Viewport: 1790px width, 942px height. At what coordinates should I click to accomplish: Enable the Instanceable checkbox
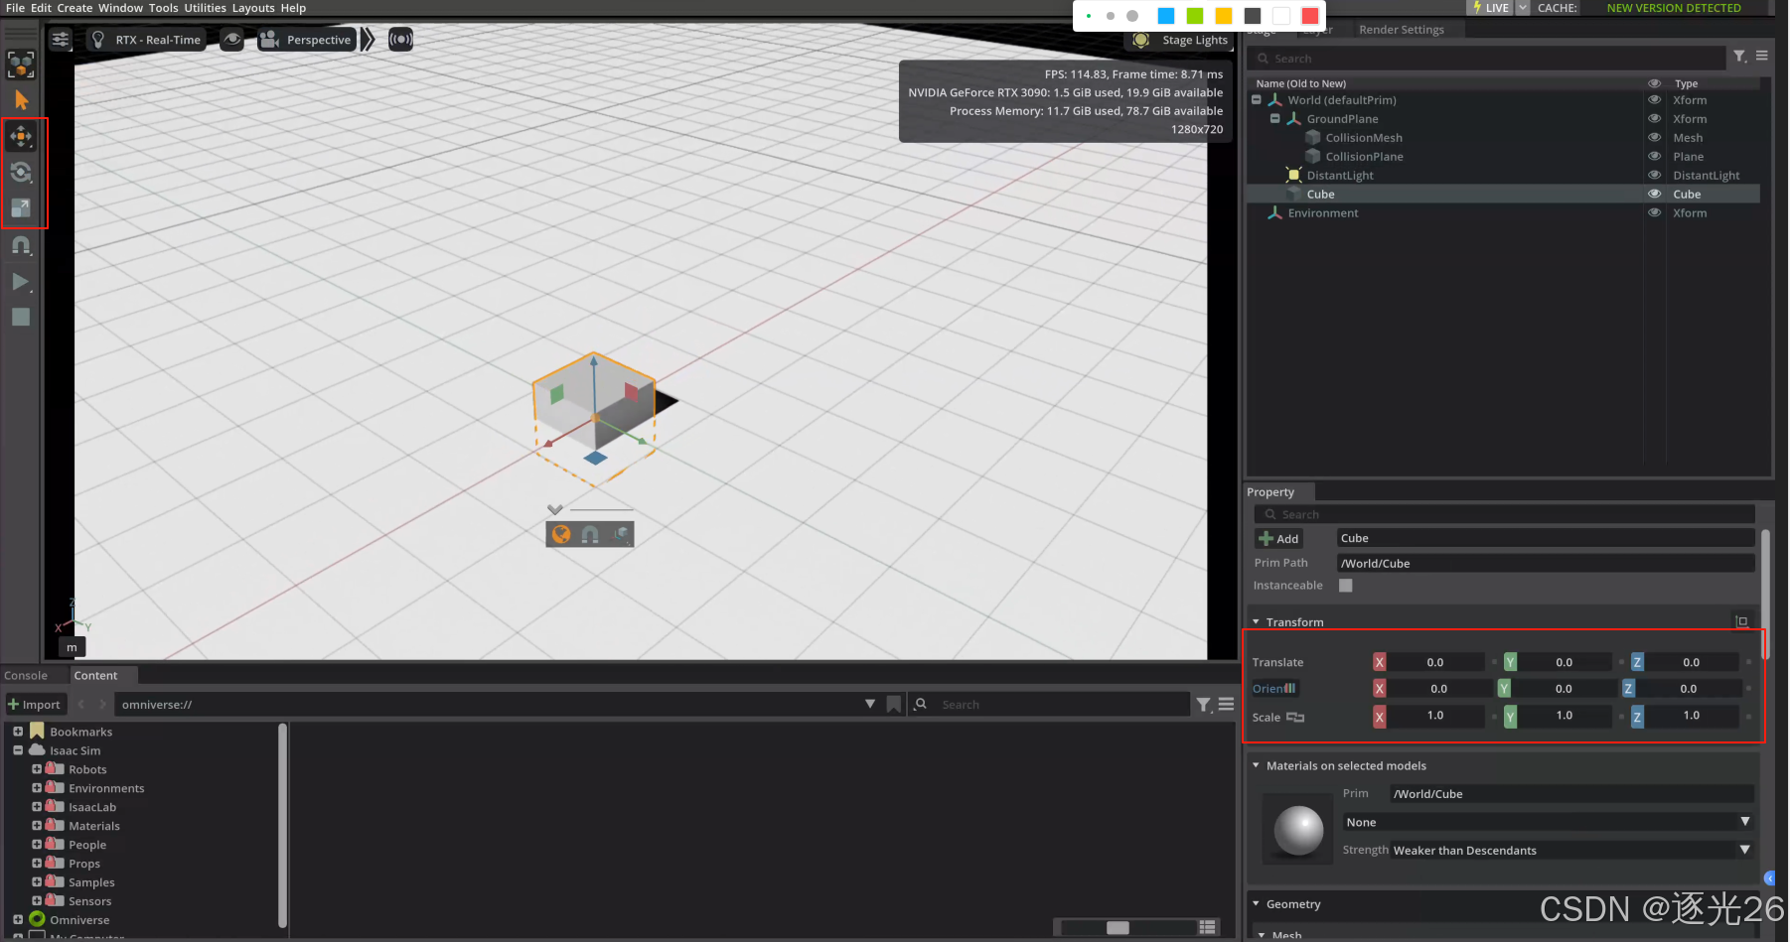coord(1346,586)
